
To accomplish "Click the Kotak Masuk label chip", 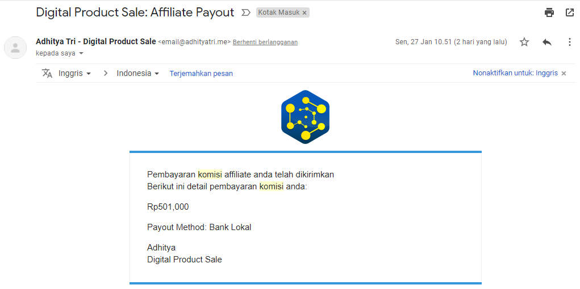I will [278, 12].
